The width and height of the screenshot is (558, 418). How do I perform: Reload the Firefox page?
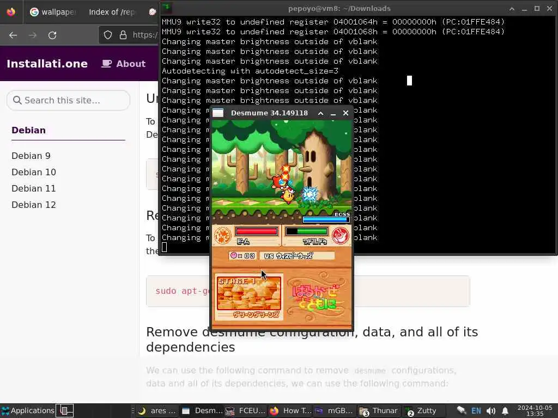(52, 35)
